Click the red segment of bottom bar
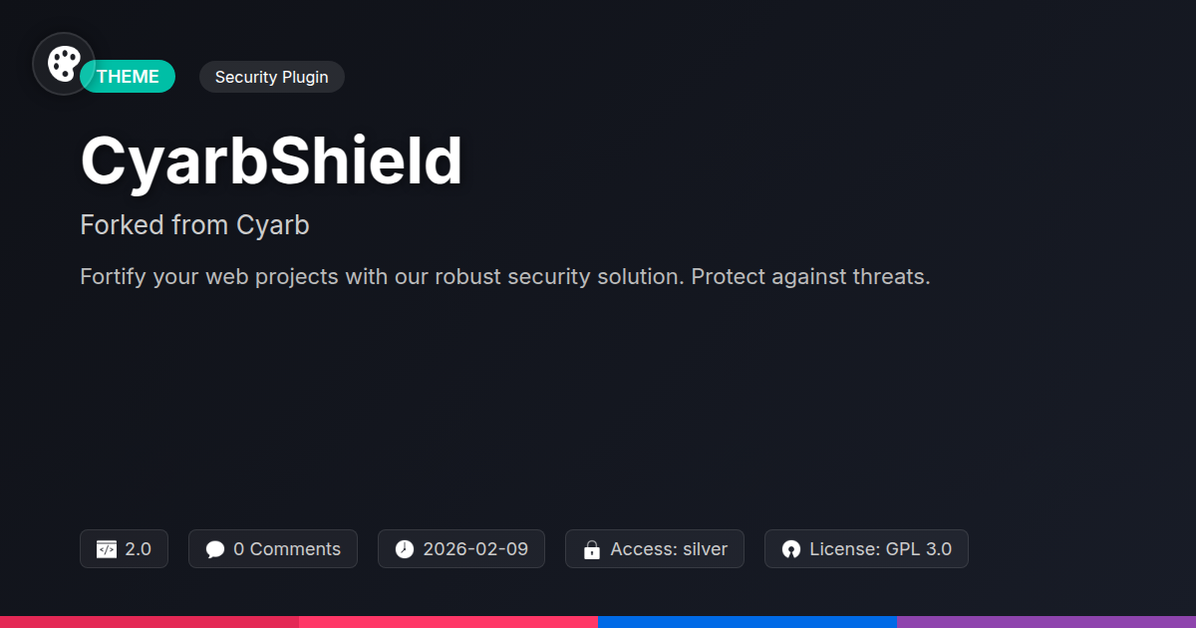The width and height of the screenshot is (1196, 628). 149,621
